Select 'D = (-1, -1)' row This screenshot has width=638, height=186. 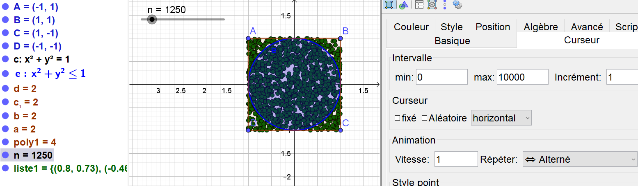pyautogui.click(x=37, y=46)
